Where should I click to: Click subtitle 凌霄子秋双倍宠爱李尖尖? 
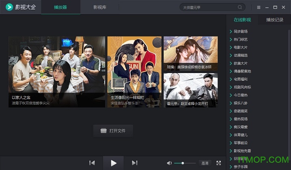click(30, 103)
